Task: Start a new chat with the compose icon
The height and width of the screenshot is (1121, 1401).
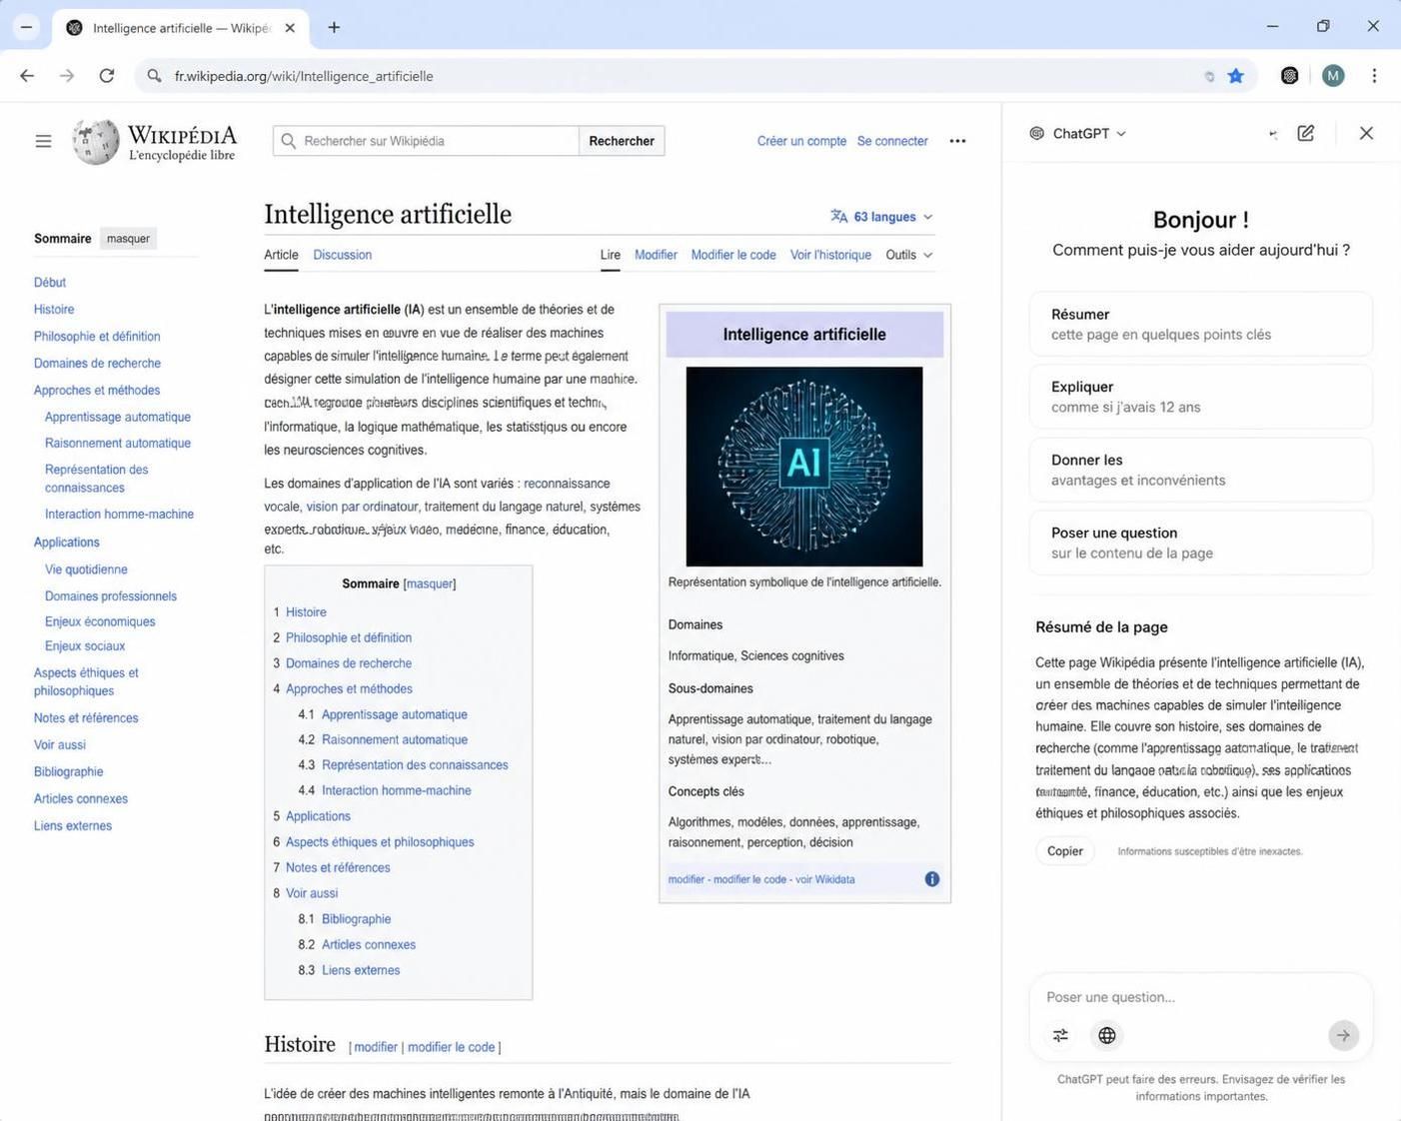Action: tap(1306, 133)
